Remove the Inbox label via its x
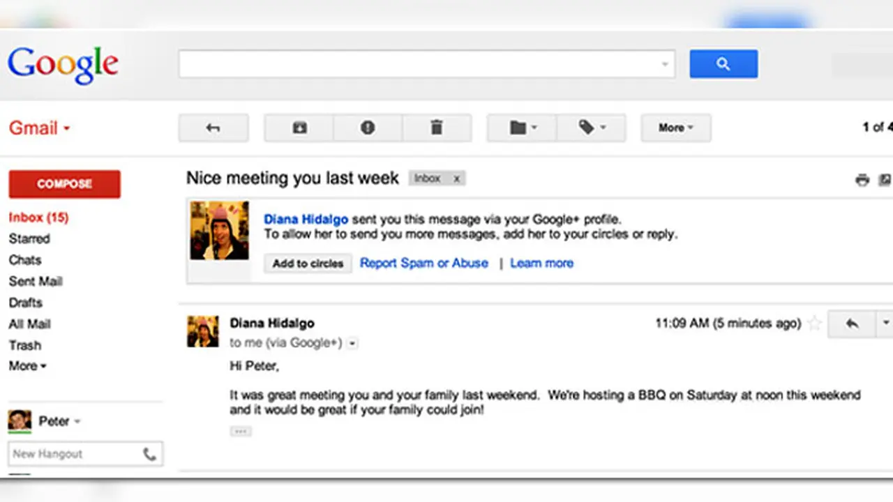The width and height of the screenshot is (893, 502). pos(456,178)
